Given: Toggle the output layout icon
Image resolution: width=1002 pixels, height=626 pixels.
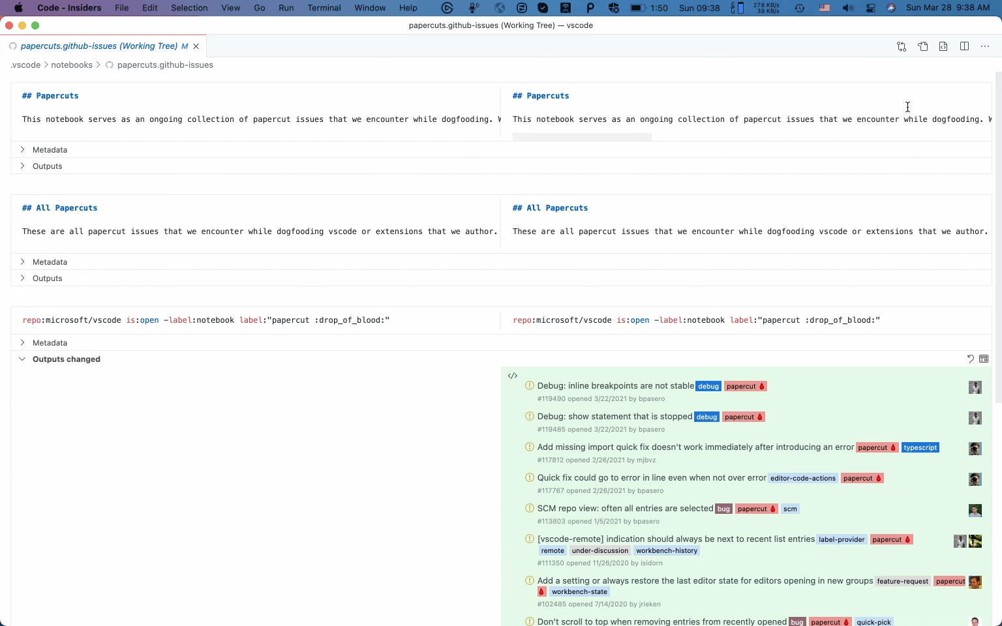Looking at the screenshot, I should [x=984, y=359].
